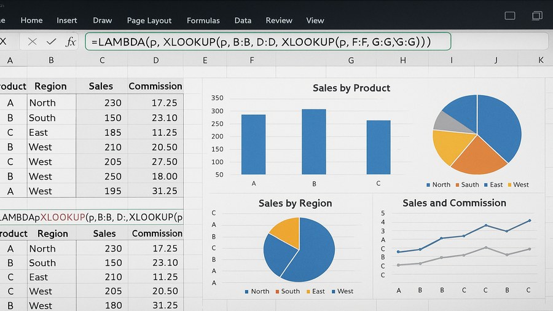The width and height of the screenshot is (553, 311).
Task: Open the Review tab
Action: point(279,20)
